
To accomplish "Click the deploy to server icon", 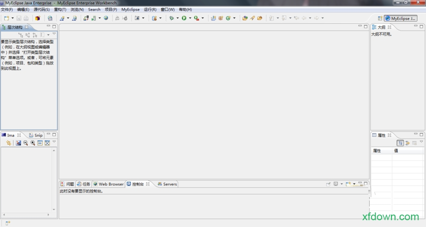I will [86, 18].
